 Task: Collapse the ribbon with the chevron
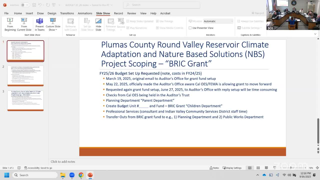315,34
